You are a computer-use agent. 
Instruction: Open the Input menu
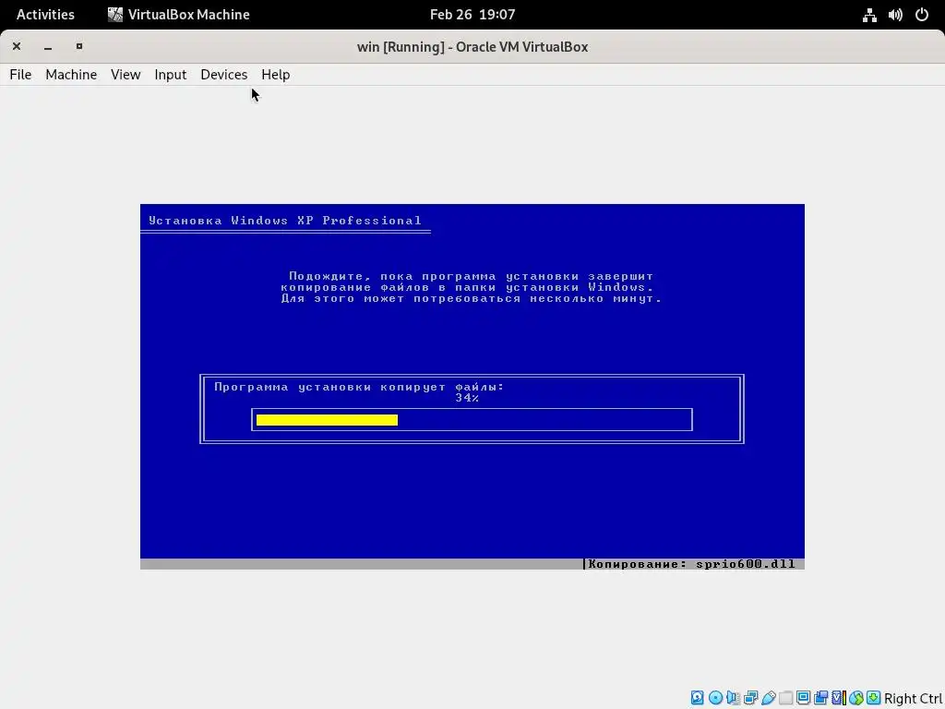[x=171, y=74]
